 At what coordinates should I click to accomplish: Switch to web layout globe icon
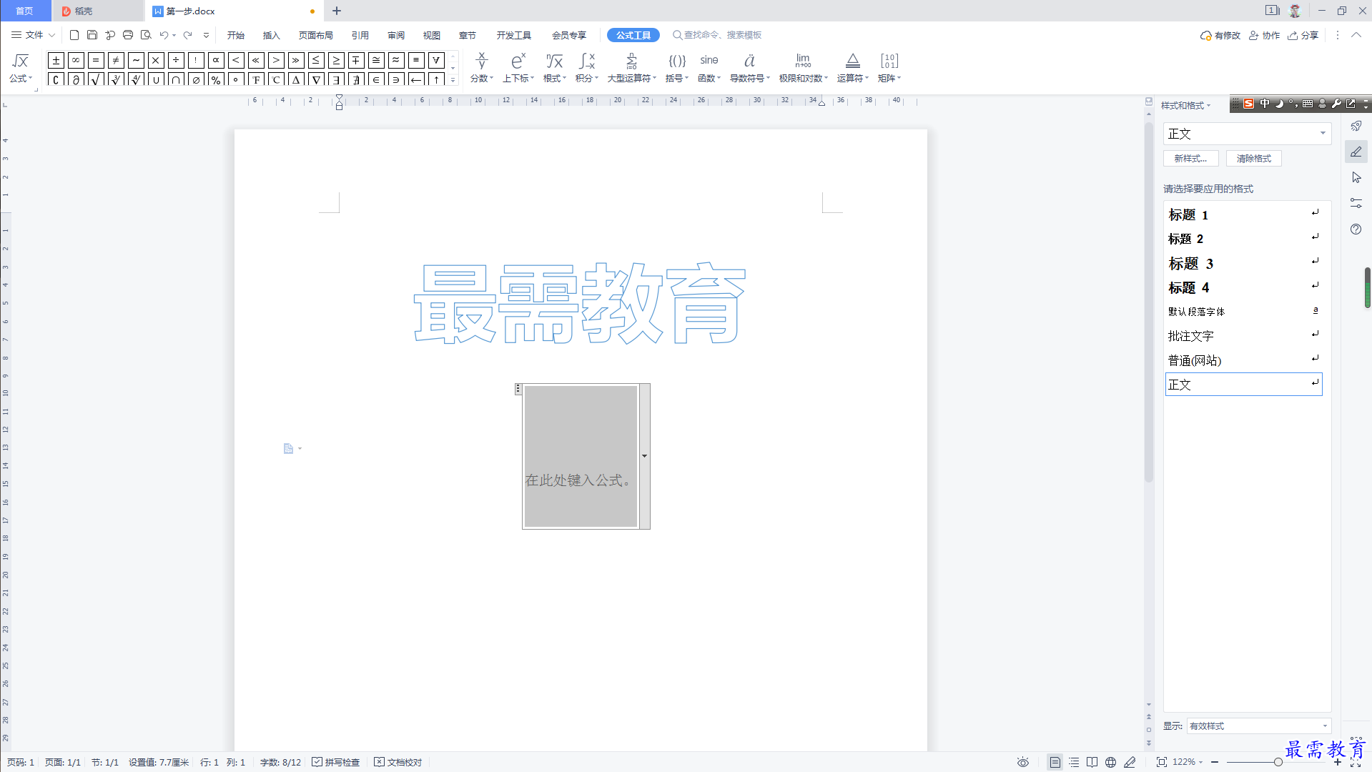point(1110,762)
